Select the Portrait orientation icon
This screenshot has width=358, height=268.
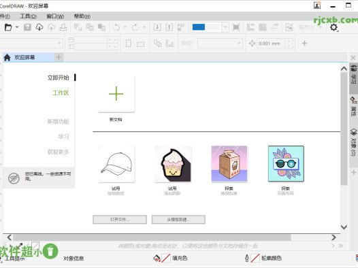[129, 44]
